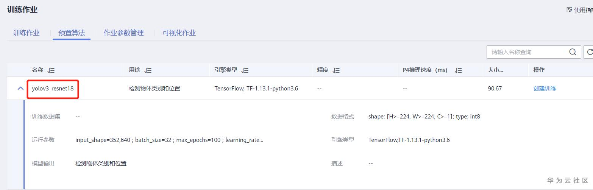Click 创建训练 for yolov3_resnet18
Viewport: 593px width, 190px height.
(x=545, y=89)
